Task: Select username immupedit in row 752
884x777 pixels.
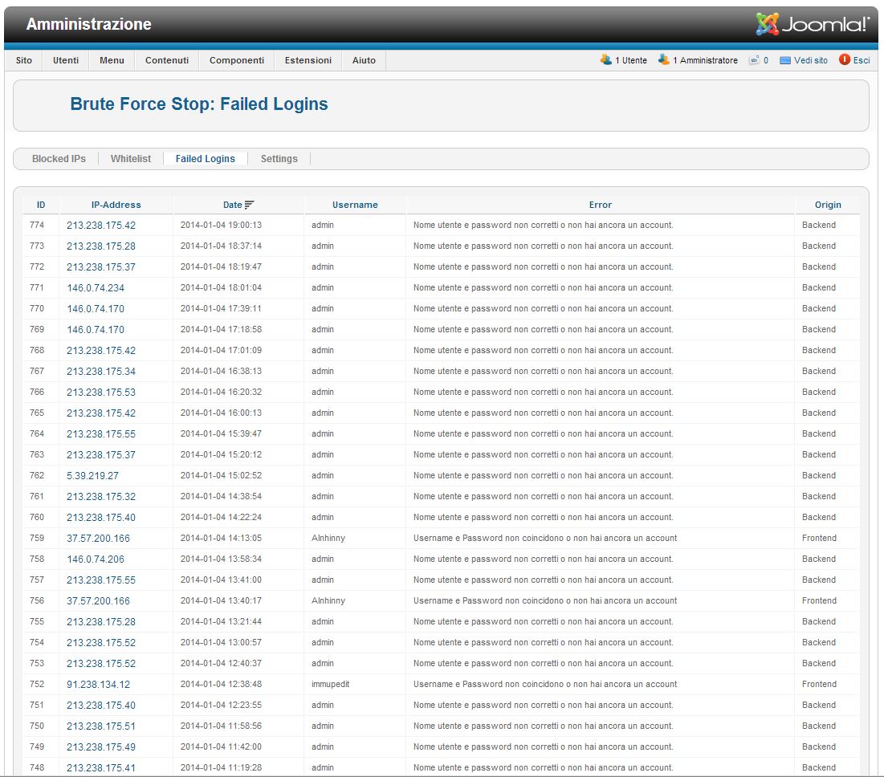Action: pyautogui.click(x=330, y=684)
